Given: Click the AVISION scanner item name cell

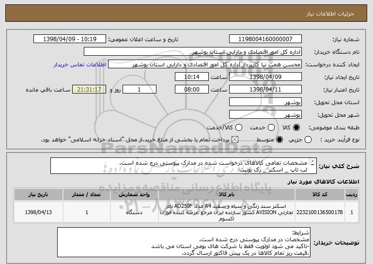Looking at the screenshot, I should (x=227, y=212).
